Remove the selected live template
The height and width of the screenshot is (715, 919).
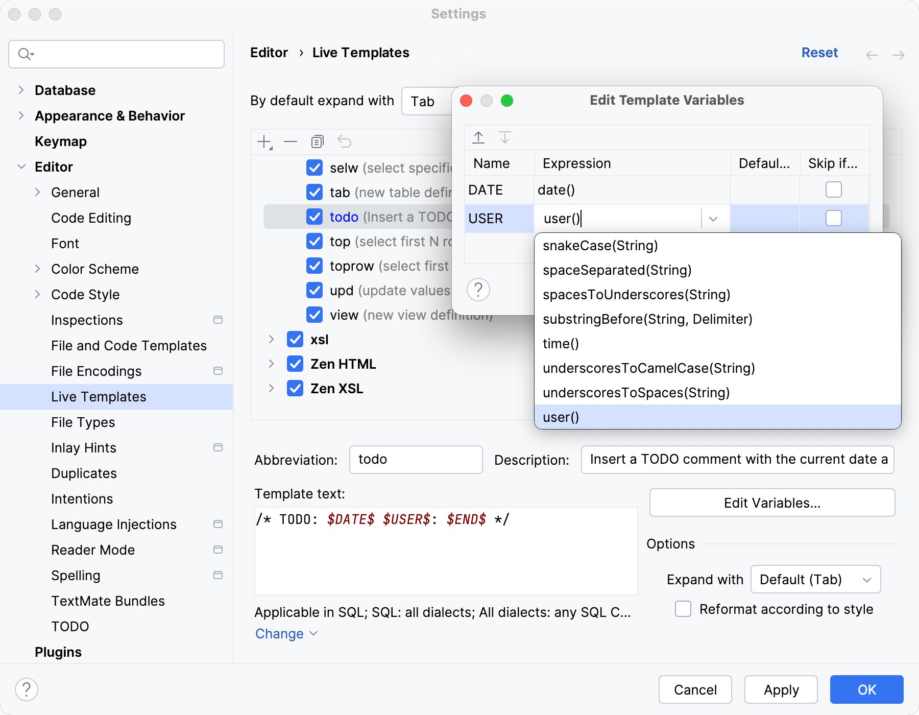click(290, 141)
